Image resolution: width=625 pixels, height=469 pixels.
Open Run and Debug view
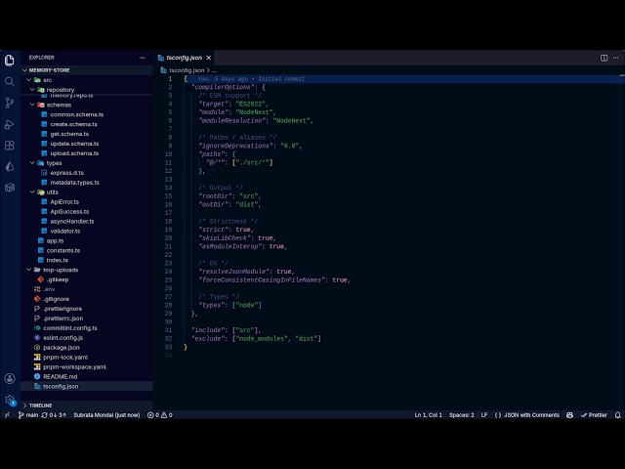click(x=10, y=124)
